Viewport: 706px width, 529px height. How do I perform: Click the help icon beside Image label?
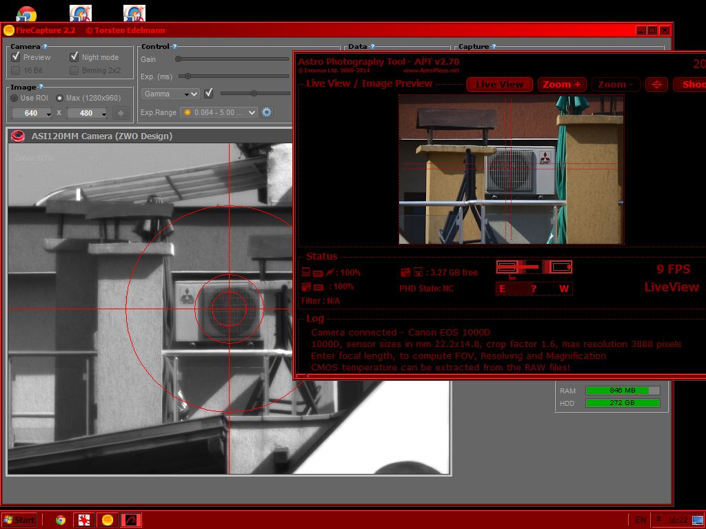(41, 87)
